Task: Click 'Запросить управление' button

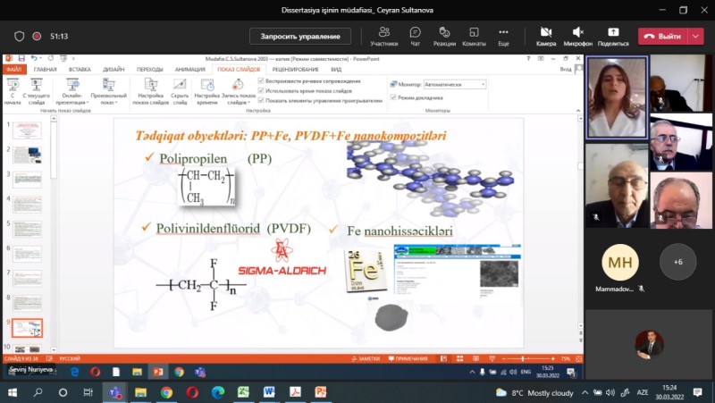Action: point(300,36)
